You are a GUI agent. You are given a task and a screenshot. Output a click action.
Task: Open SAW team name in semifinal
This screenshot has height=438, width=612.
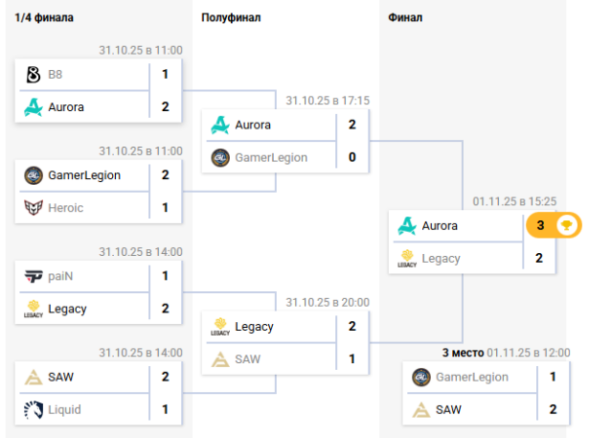(x=249, y=359)
